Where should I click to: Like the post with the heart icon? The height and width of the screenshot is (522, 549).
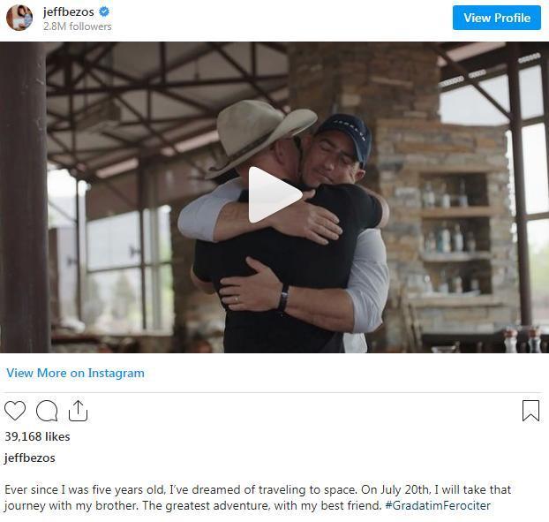click(x=15, y=410)
